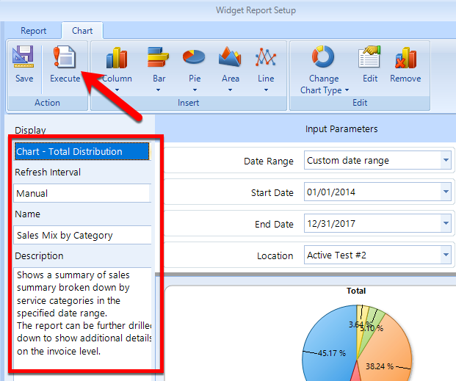Open the Start Date picker dropdown

[x=446, y=192]
